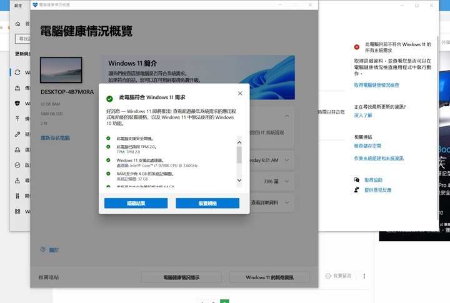Click green check icon beside 此電腦符合 Windows 11 需求
The height and width of the screenshot is (303, 450).
(109, 99)
